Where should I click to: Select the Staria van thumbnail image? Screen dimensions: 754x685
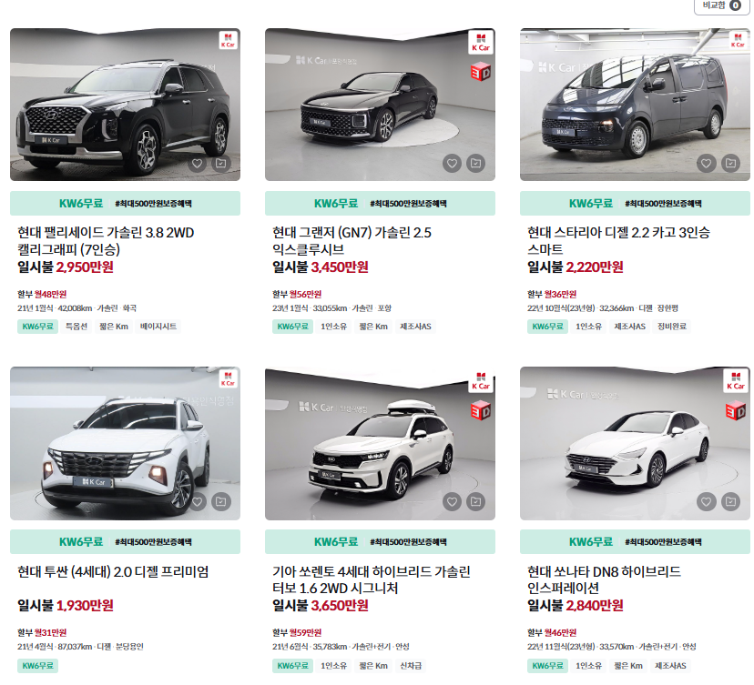pos(635,105)
